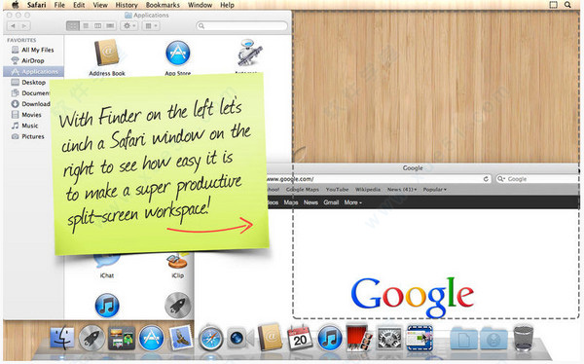Click the Finder search field
Viewport: 584px width, 364px height.
point(242,25)
